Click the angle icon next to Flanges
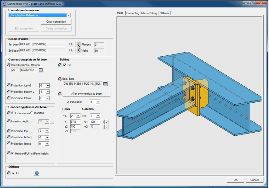The height and width of the screenshot is (188, 269). pyautogui.click(x=79, y=45)
